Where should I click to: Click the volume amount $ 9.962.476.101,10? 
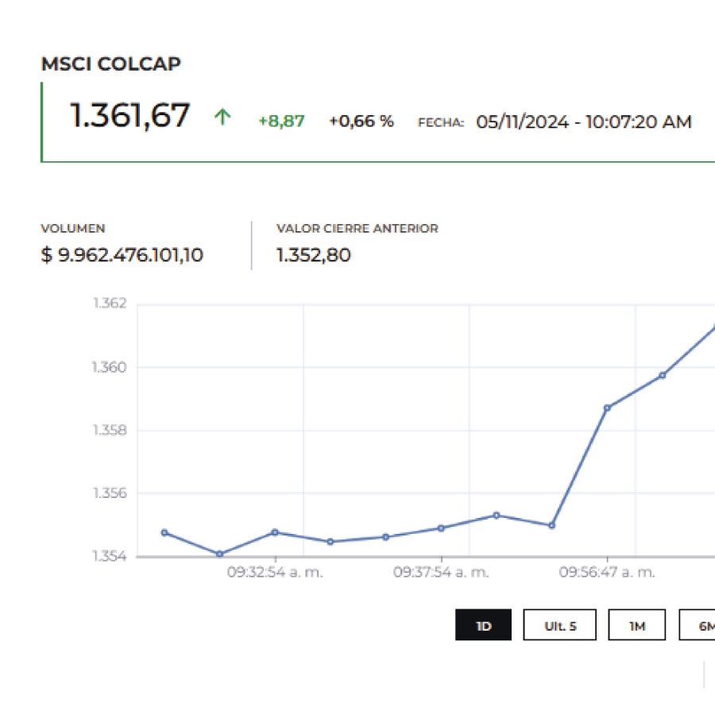122,255
